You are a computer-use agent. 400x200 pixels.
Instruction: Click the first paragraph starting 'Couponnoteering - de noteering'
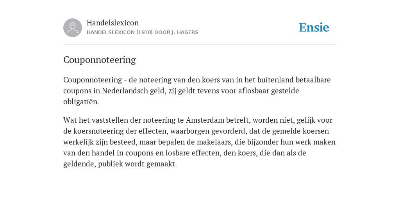coord(197,91)
